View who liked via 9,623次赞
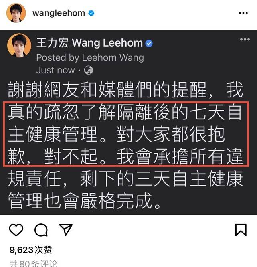Screen dimensions: 257x267 click(x=30, y=250)
